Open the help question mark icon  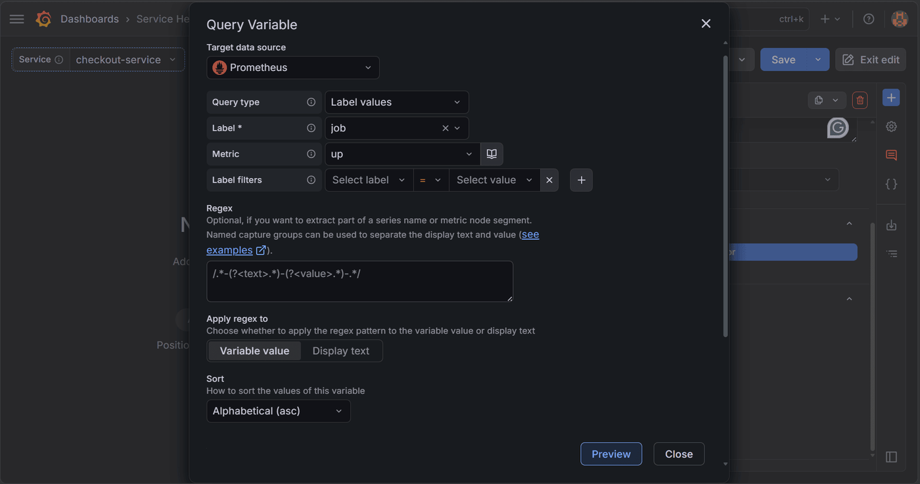tap(869, 19)
